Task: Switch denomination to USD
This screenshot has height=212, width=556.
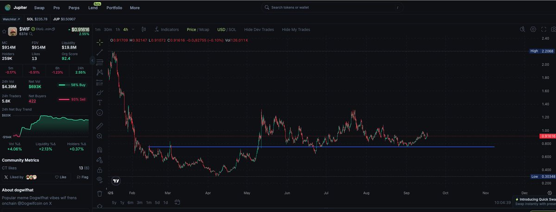Action: pos(221,29)
